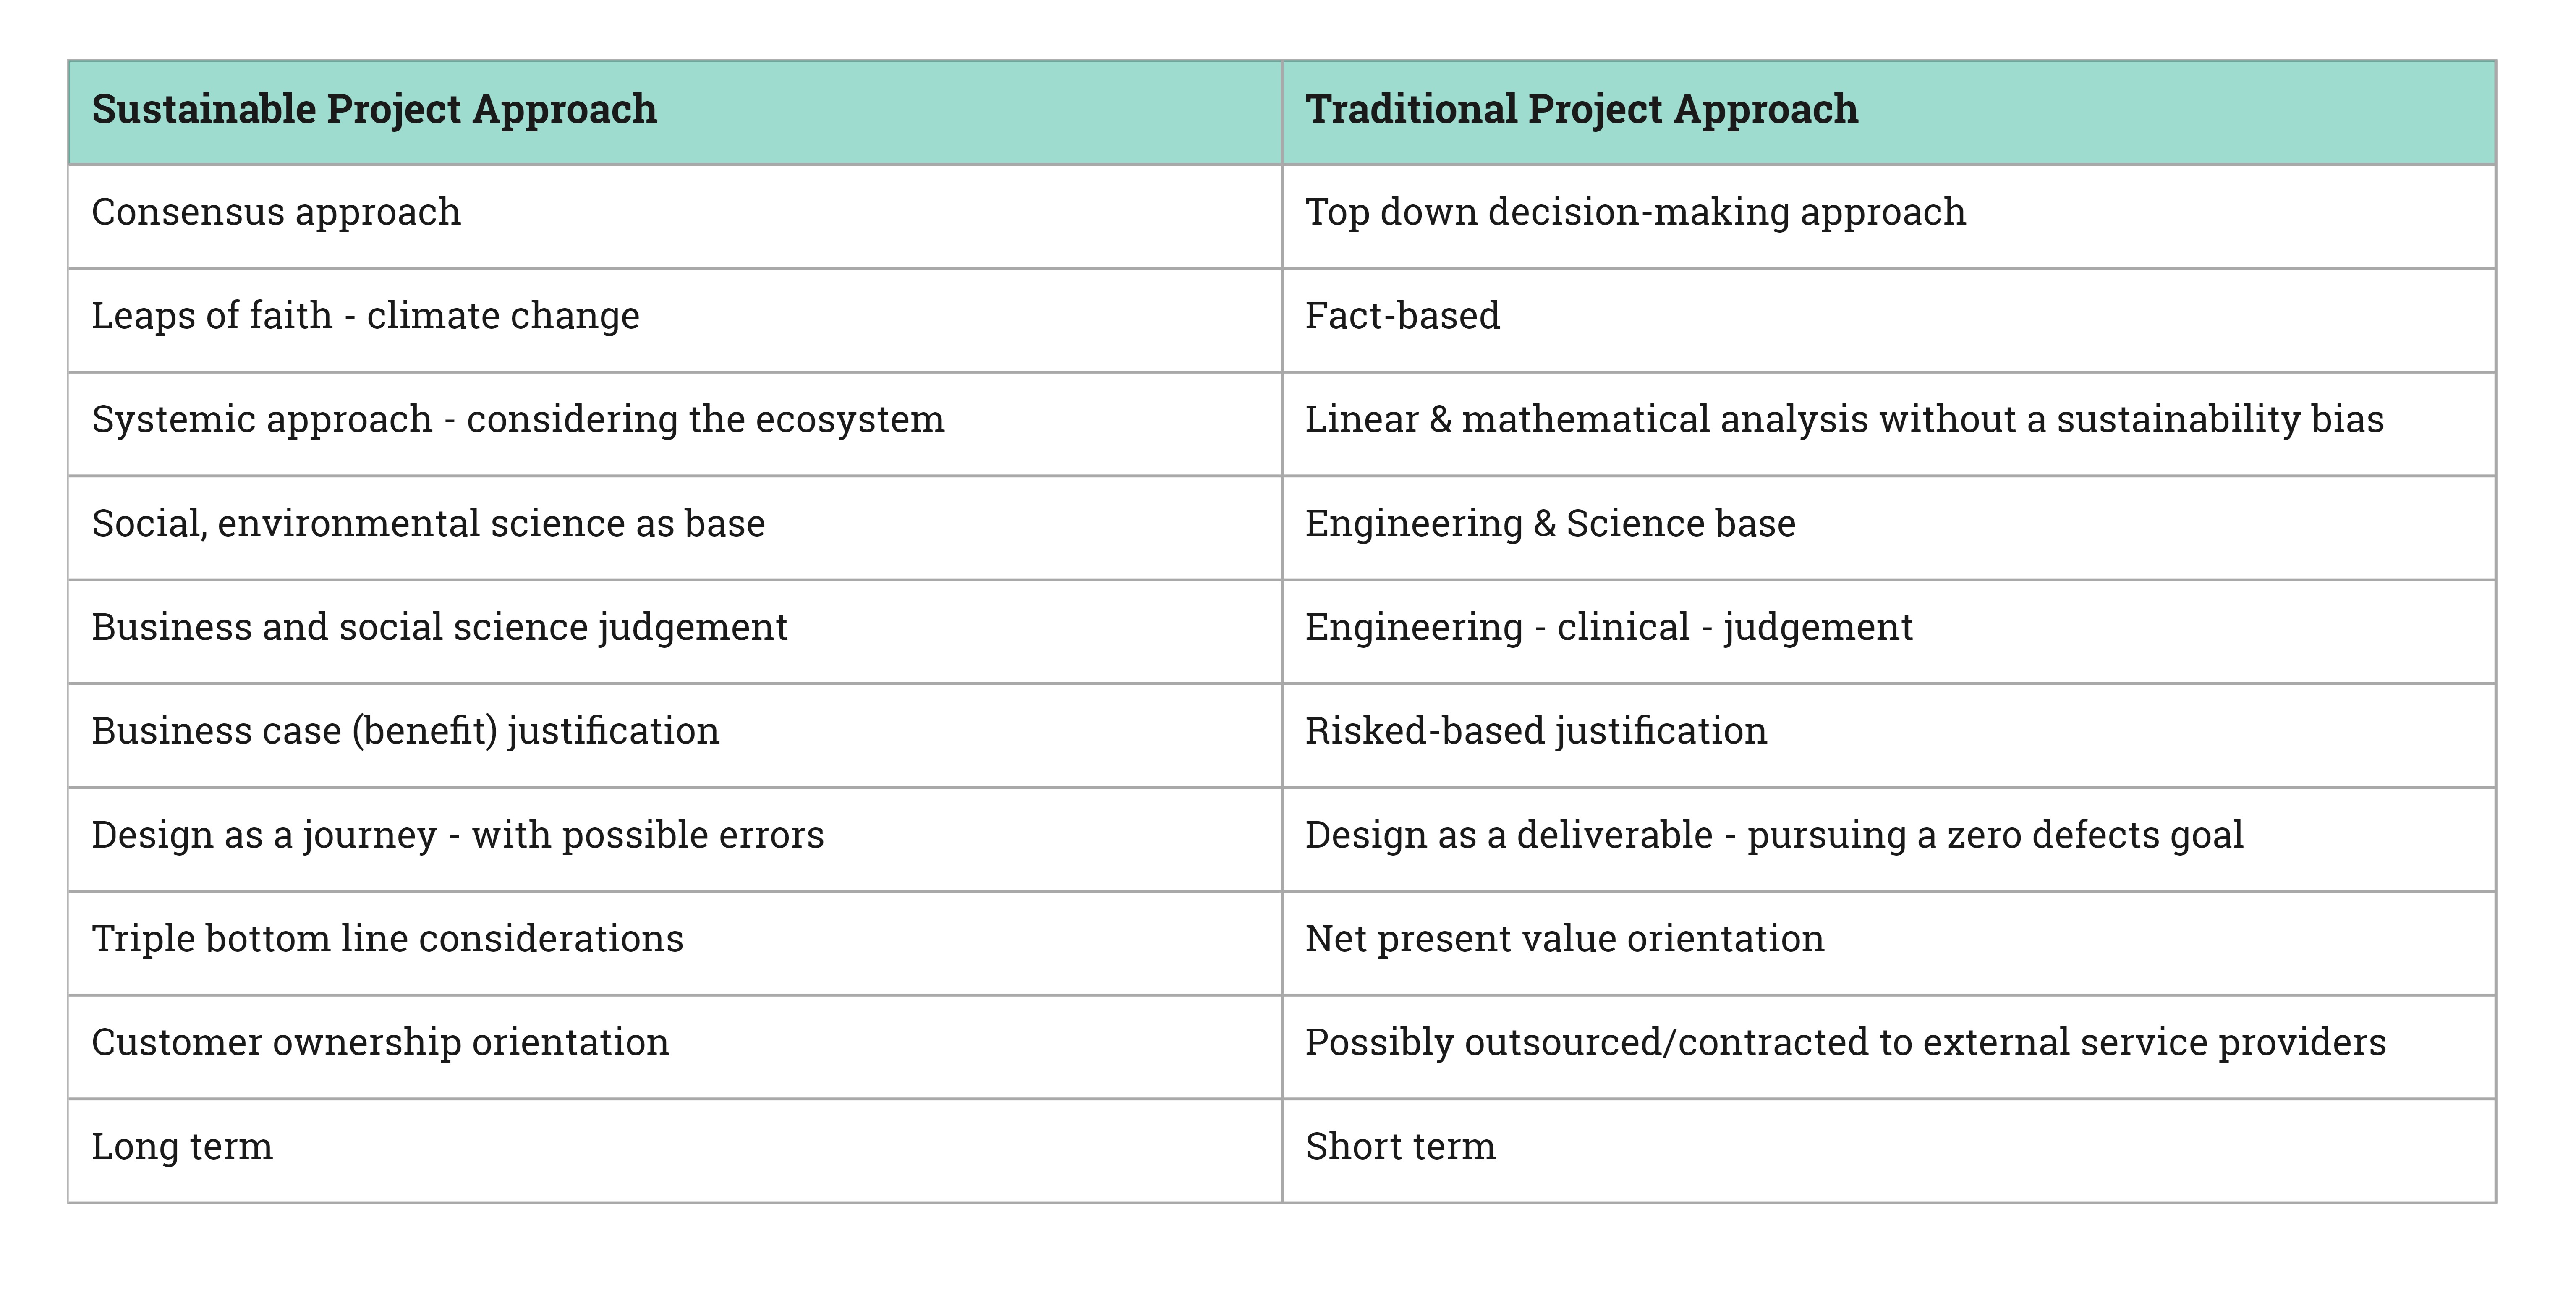Viewport: 2576px width, 1309px height.
Task: Click the Fact-based cell
Action: 1402,317
